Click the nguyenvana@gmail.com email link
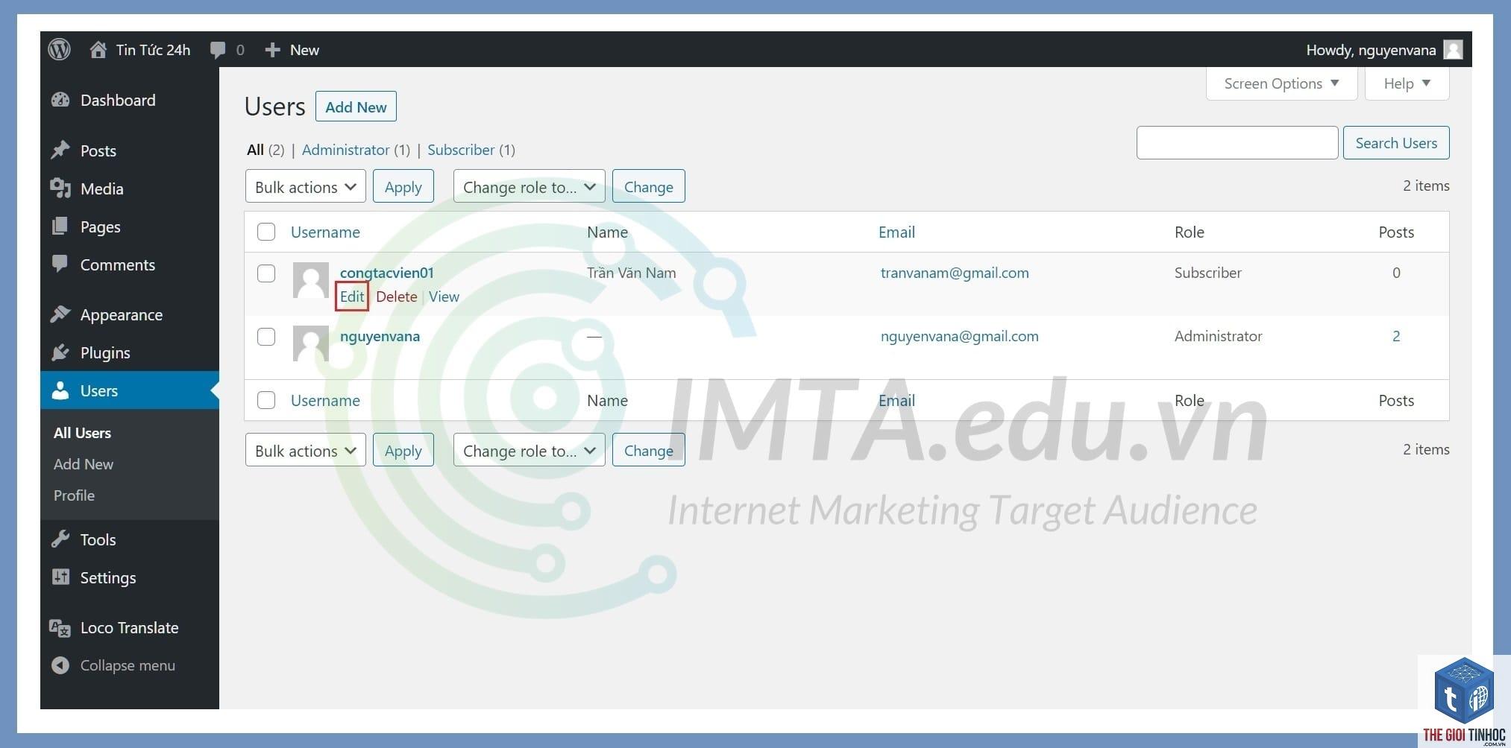 (x=959, y=336)
